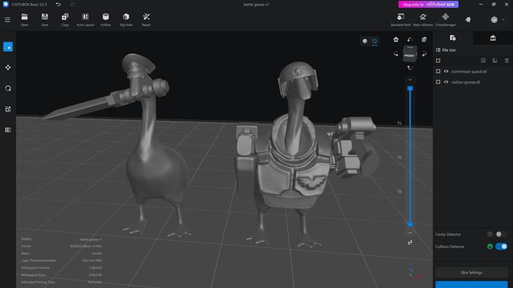Viewport: 513px width, 288px height.
Task: Activate the Select tool in left sidebar
Action: [x=8, y=47]
